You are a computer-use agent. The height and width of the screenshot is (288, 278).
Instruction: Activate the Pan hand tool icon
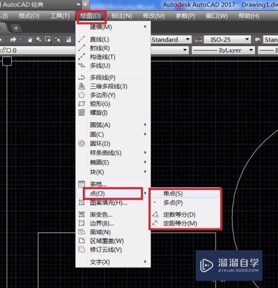(30, 39)
